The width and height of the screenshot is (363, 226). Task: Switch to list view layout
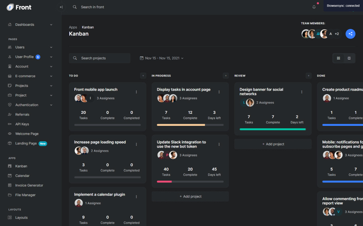(x=349, y=58)
